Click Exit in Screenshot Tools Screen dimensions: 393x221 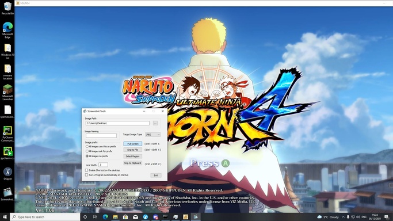[x=155, y=176]
